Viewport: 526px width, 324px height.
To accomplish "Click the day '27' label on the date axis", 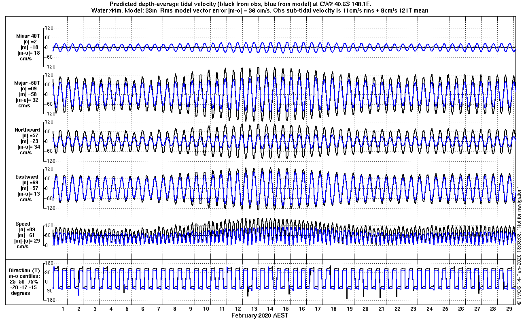I will pyautogui.click(x=477, y=309).
